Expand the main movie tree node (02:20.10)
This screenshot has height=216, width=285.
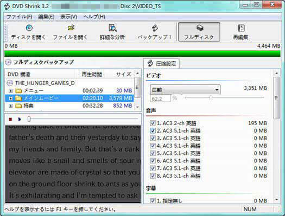(x=11, y=98)
